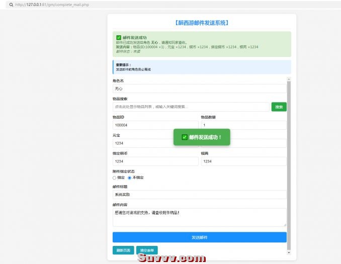The width and height of the screenshot is (341, 264).
Task: Click the green checkmark icon in the success banner
Action: pyautogui.click(x=119, y=38)
